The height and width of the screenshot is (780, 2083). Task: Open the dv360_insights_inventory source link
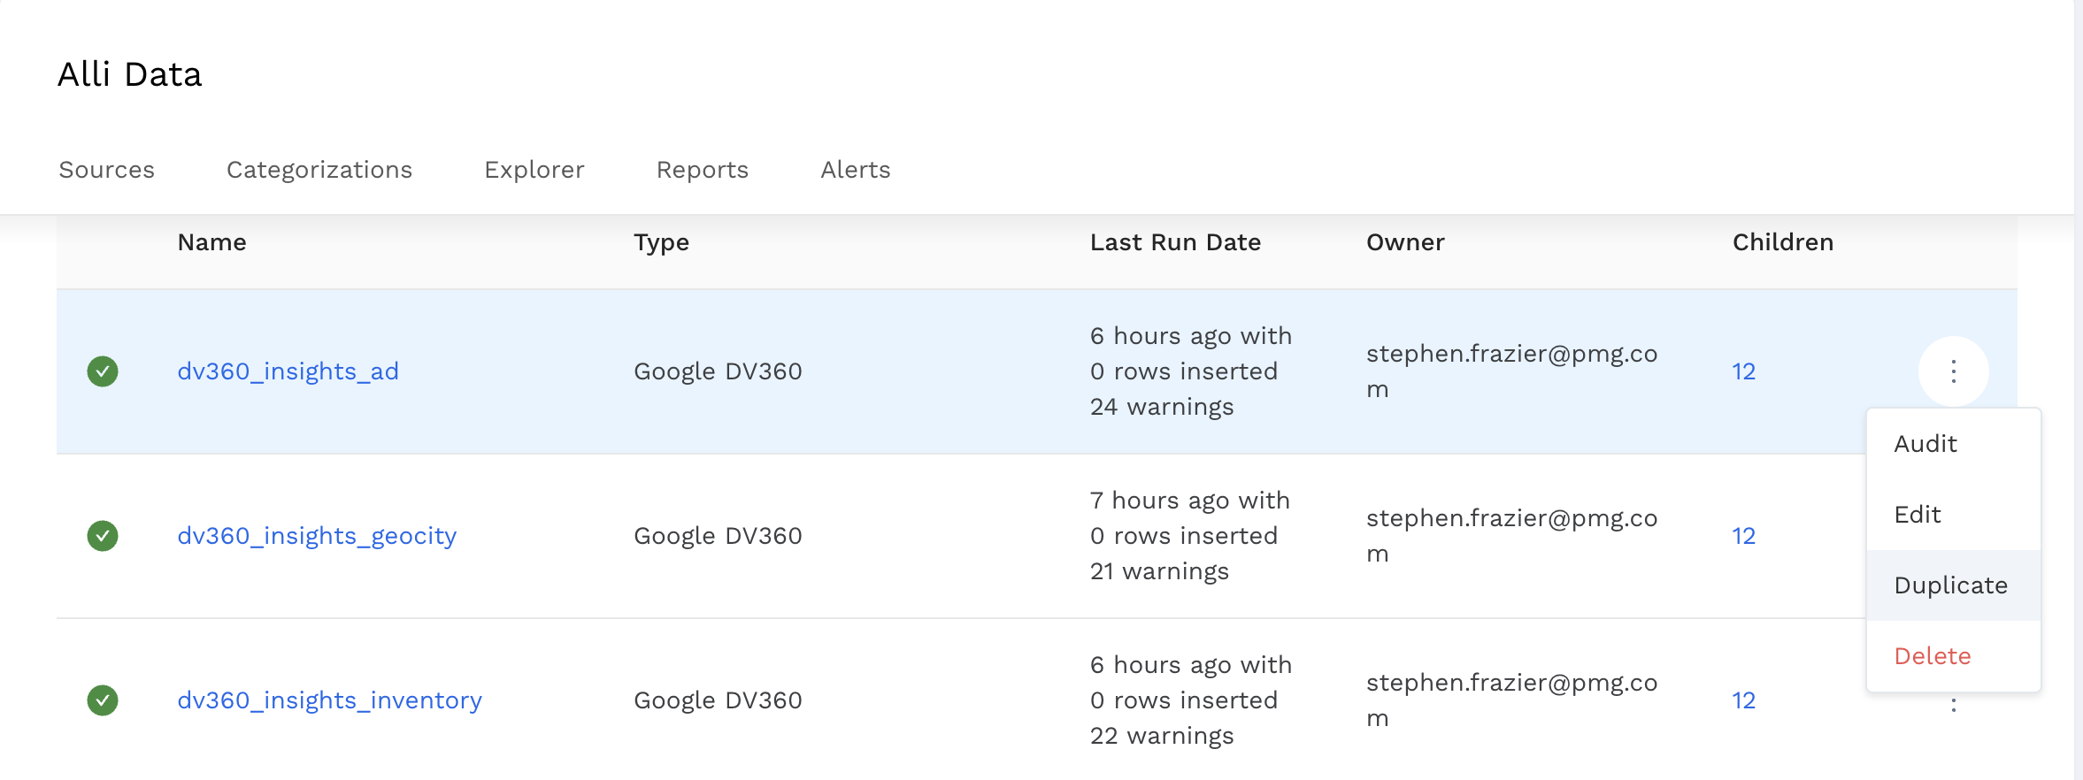[330, 700]
